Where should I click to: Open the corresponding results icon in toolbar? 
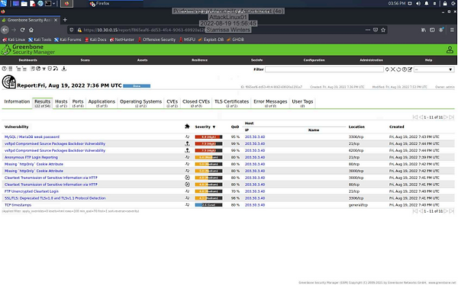tap(38, 69)
